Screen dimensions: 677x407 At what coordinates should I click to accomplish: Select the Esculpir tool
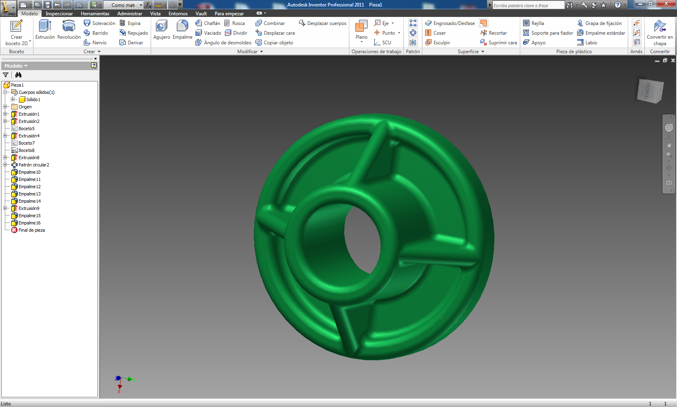click(x=437, y=43)
